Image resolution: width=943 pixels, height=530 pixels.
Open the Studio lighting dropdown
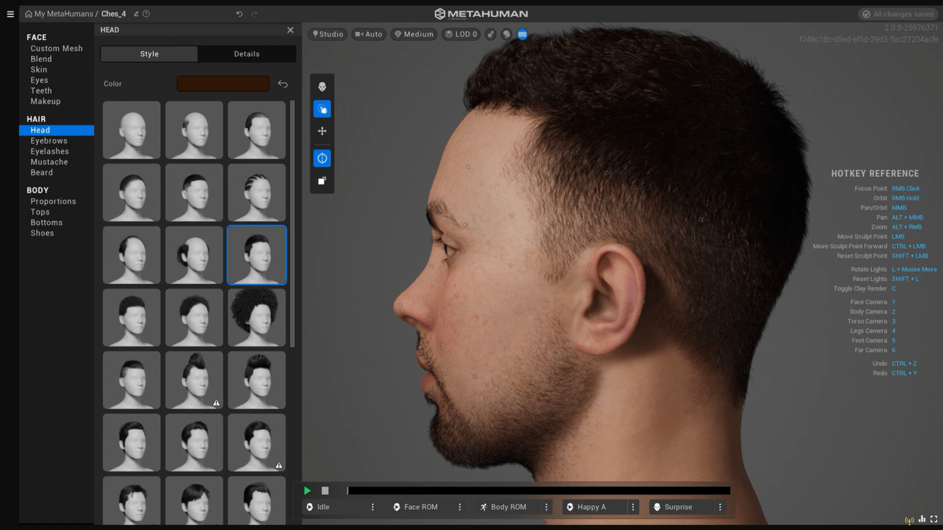pos(327,34)
